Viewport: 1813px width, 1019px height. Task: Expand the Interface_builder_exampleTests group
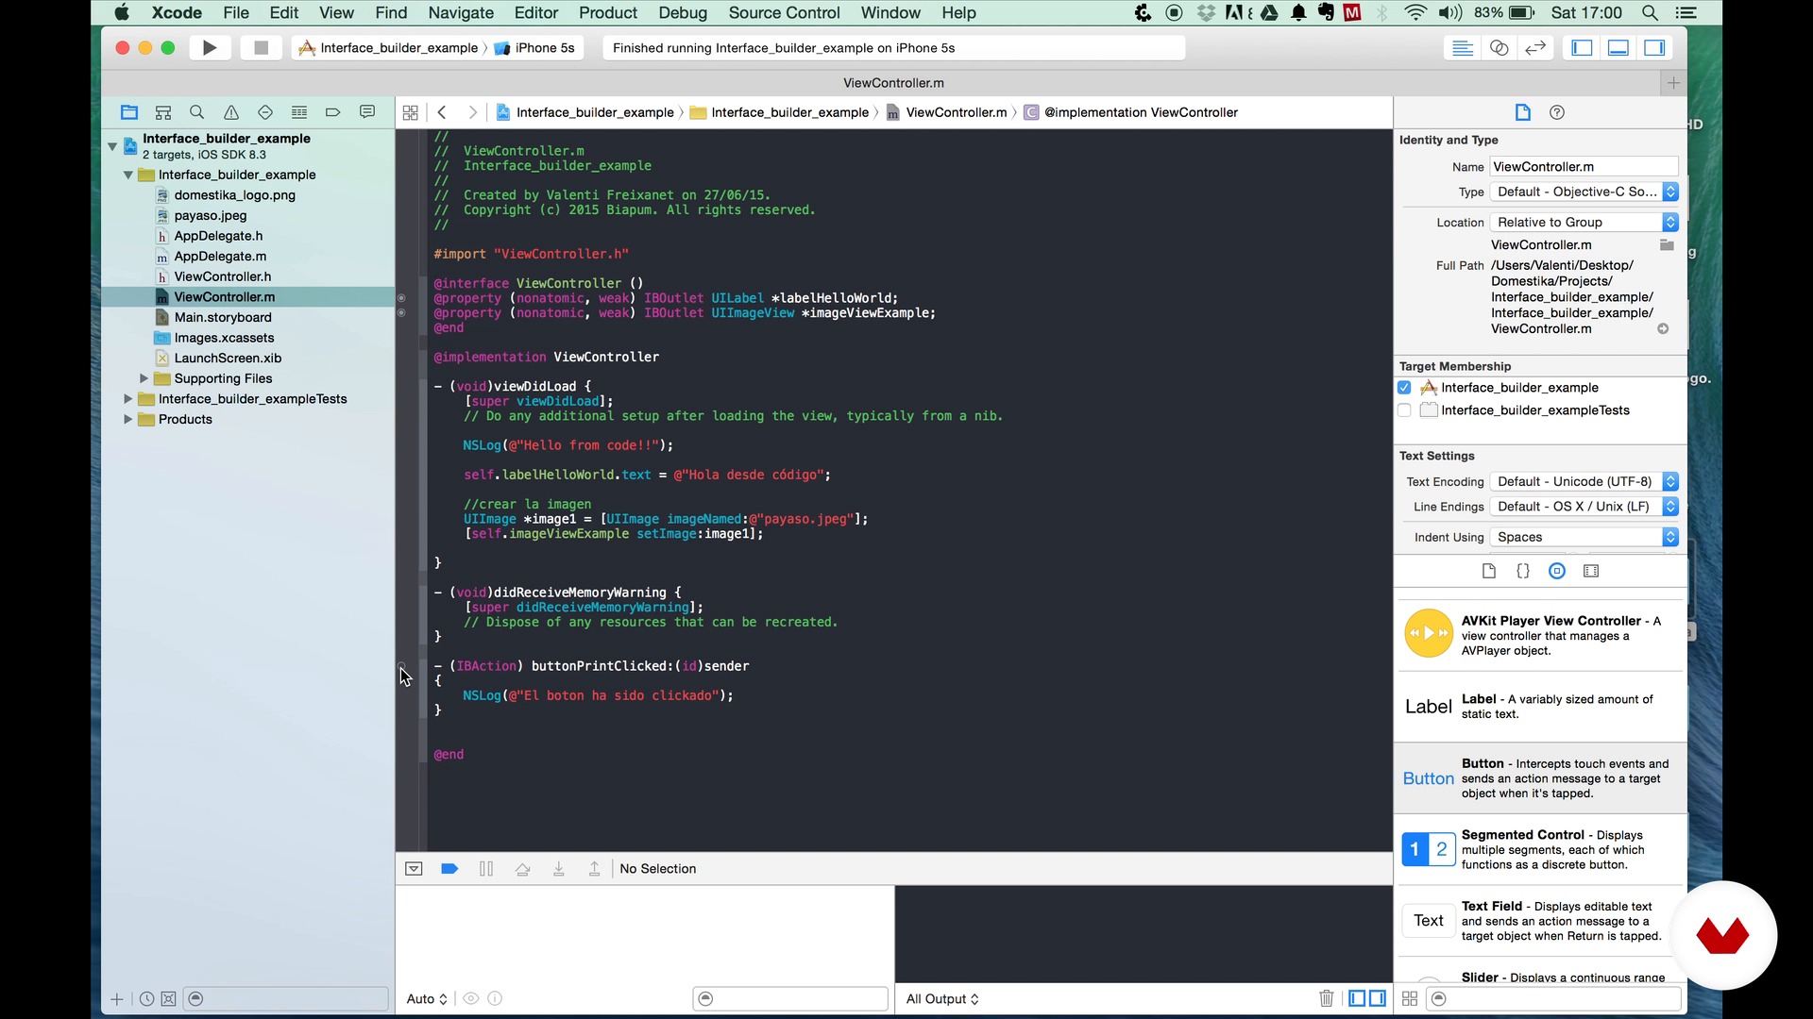pyautogui.click(x=127, y=399)
